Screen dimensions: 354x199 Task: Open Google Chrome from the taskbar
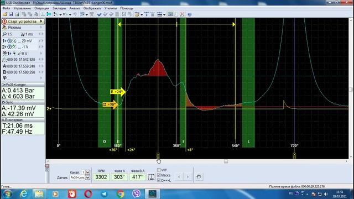[x=121, y=193]
